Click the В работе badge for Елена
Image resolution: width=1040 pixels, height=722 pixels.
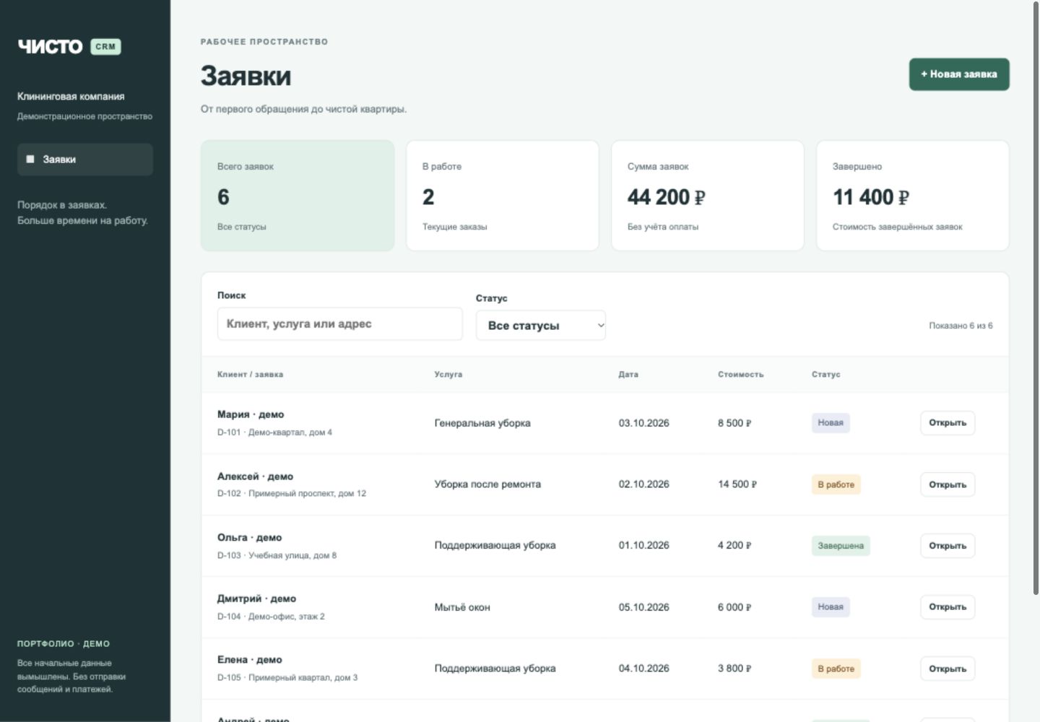coord(836,669)
